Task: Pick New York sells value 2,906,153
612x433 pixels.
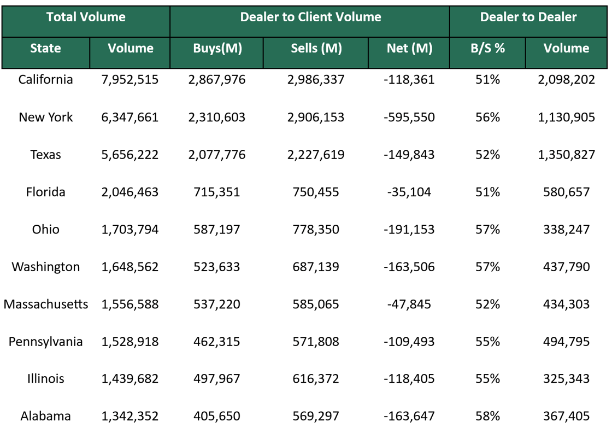Action: [x=316, y=117]
